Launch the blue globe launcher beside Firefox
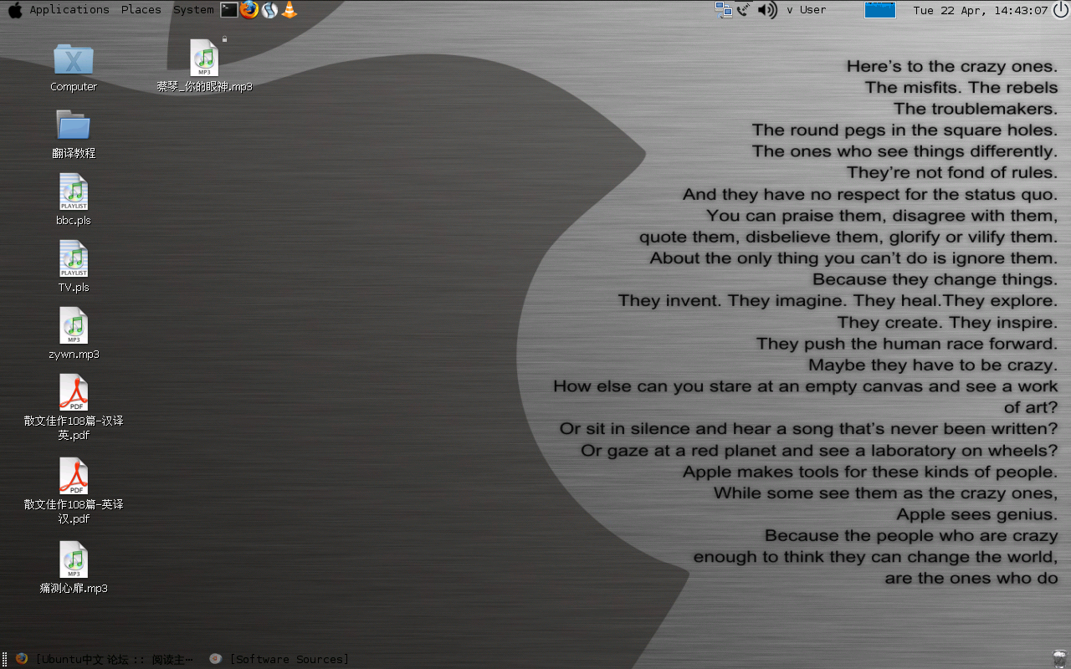Screen dimensions: 1071x669 click(269, 10)
